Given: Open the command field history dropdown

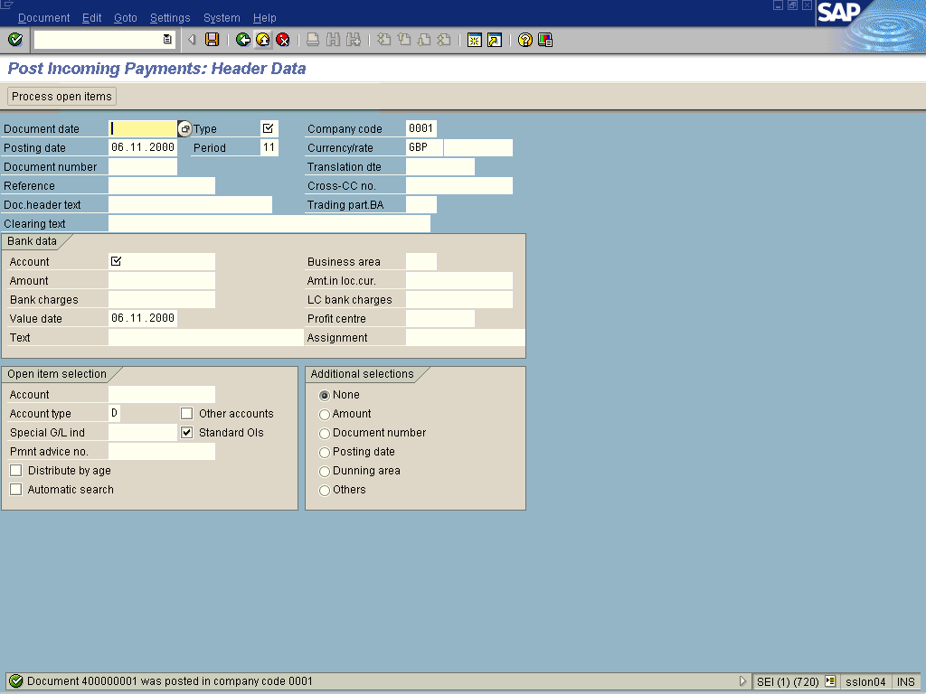Looking at the screenshot, I should [x=167, y=40].
